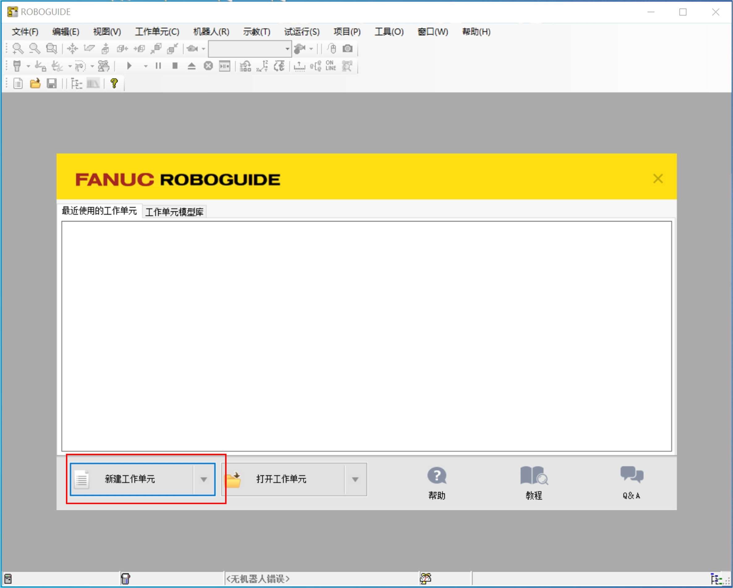Expand the 打开工作单元 dropdown arrow
This screenshot has width=733, height=588.
point(355,480)
